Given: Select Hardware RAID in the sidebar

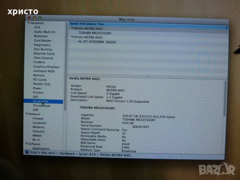Looking at the screenshot, I should coord(44,71).
